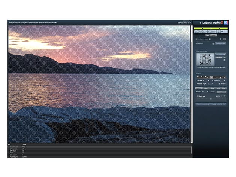Toggle the Simulation mode checkbox

coord(196,39)
